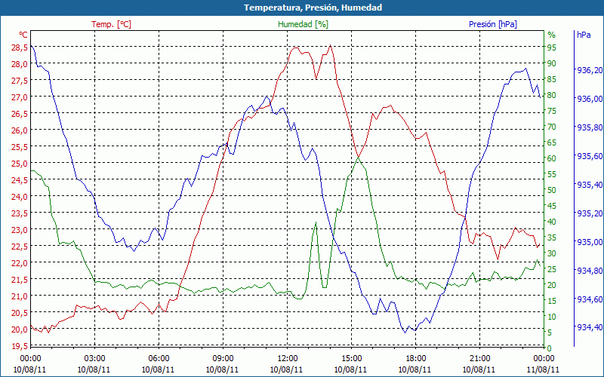The height and width of the screenshot is (377, 604).
Task: Click the 936,00 pressure axis value
Action: click(590, 99)
